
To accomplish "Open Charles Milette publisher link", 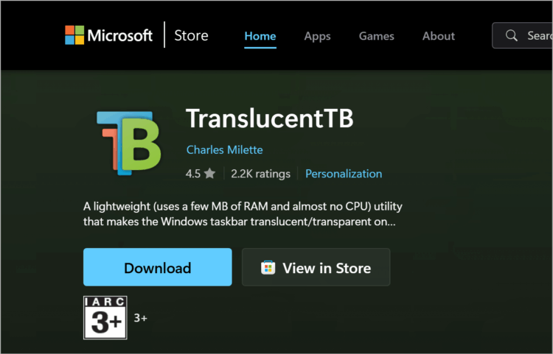I will coord(225,149).
